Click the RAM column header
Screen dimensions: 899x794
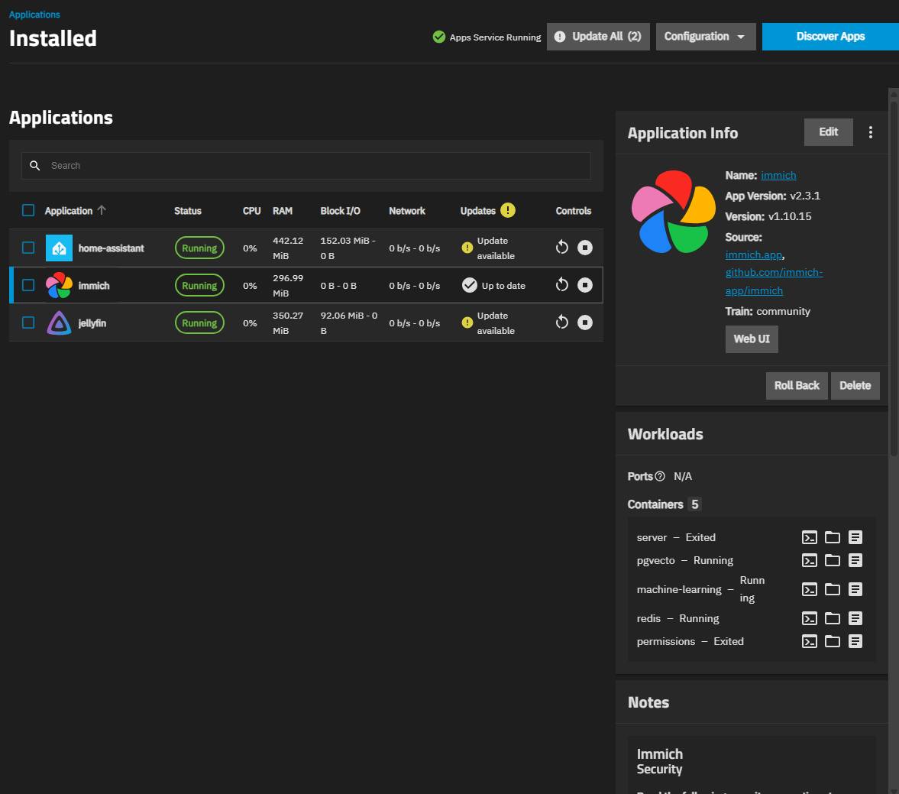click(x=283, y=211)
